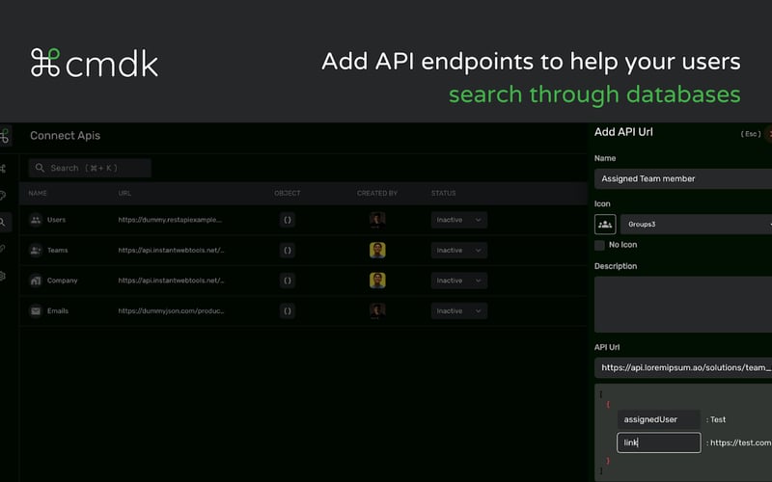Open the link icon in the left sidebar
Viewport: 772px width, 482px height.
3,249
